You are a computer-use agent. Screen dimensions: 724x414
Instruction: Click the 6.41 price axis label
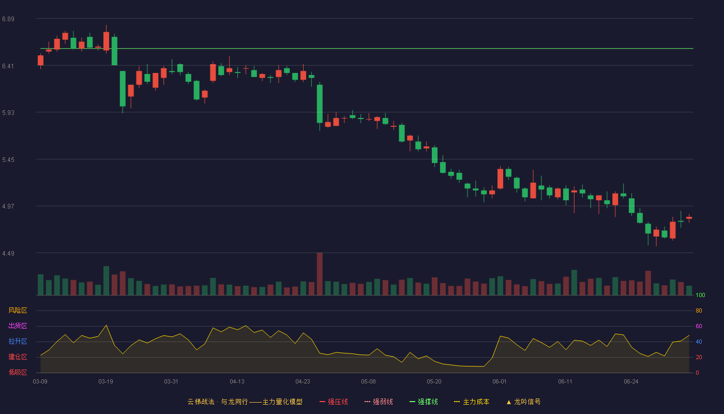coord(8,66)
